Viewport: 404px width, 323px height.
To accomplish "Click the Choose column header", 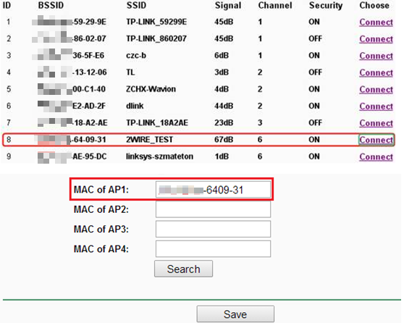I will (374, 5).
